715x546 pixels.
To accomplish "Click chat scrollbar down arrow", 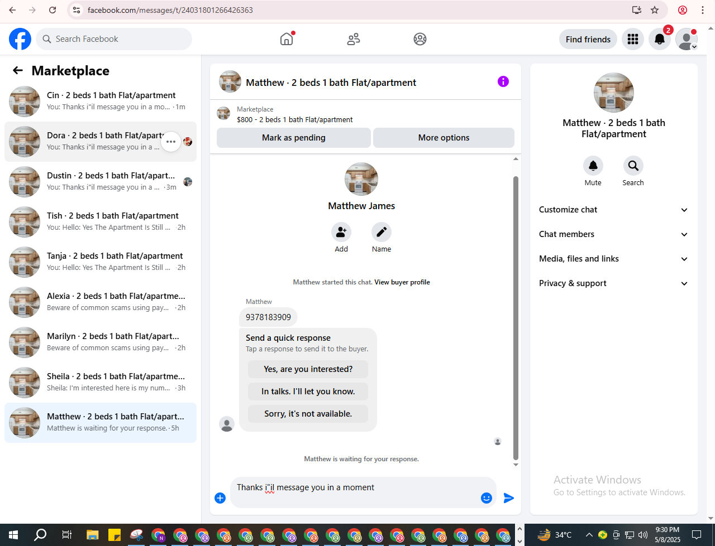I will point(516,465).
